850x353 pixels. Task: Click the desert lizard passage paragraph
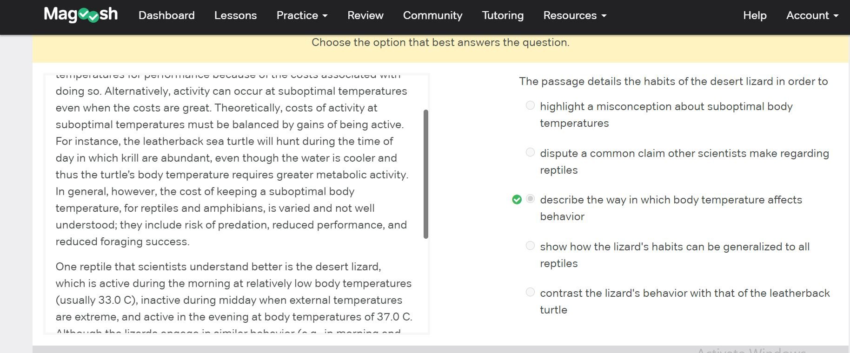pyautogui.click(x=233, y=292)
